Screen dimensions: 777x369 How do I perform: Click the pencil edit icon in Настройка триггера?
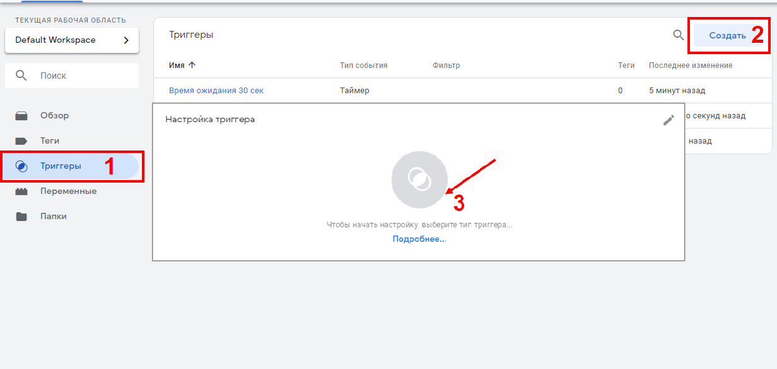click(669, 120)
